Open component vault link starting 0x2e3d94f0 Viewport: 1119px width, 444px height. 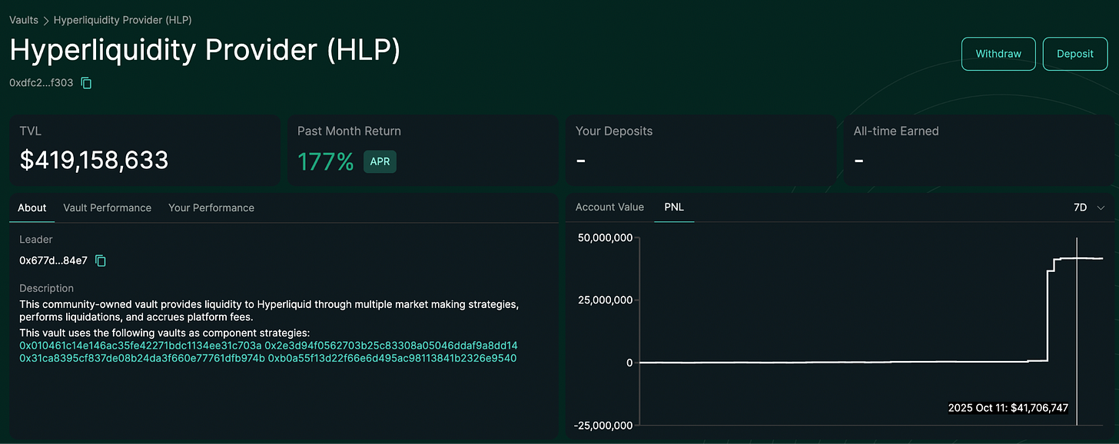pyautogui.click(x=391, y=346)
